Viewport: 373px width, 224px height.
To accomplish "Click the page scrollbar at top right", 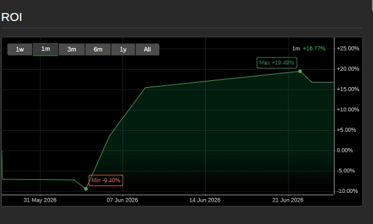I will 372,5.
